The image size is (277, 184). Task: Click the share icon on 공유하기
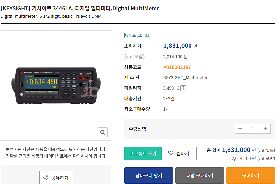pos(46,178)
